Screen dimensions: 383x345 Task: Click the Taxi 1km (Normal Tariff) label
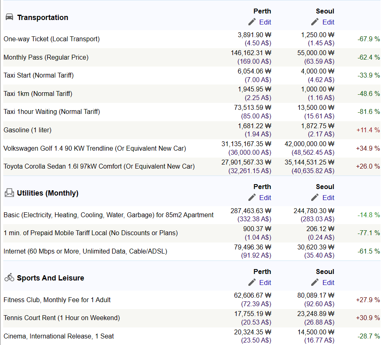tap(38, 93)
